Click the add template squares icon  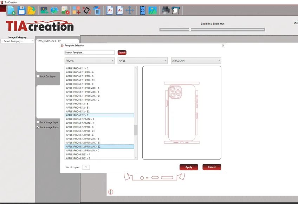(x=76, y=10)
